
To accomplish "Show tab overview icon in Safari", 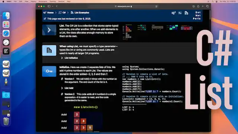I will click(x=208, y=6).
